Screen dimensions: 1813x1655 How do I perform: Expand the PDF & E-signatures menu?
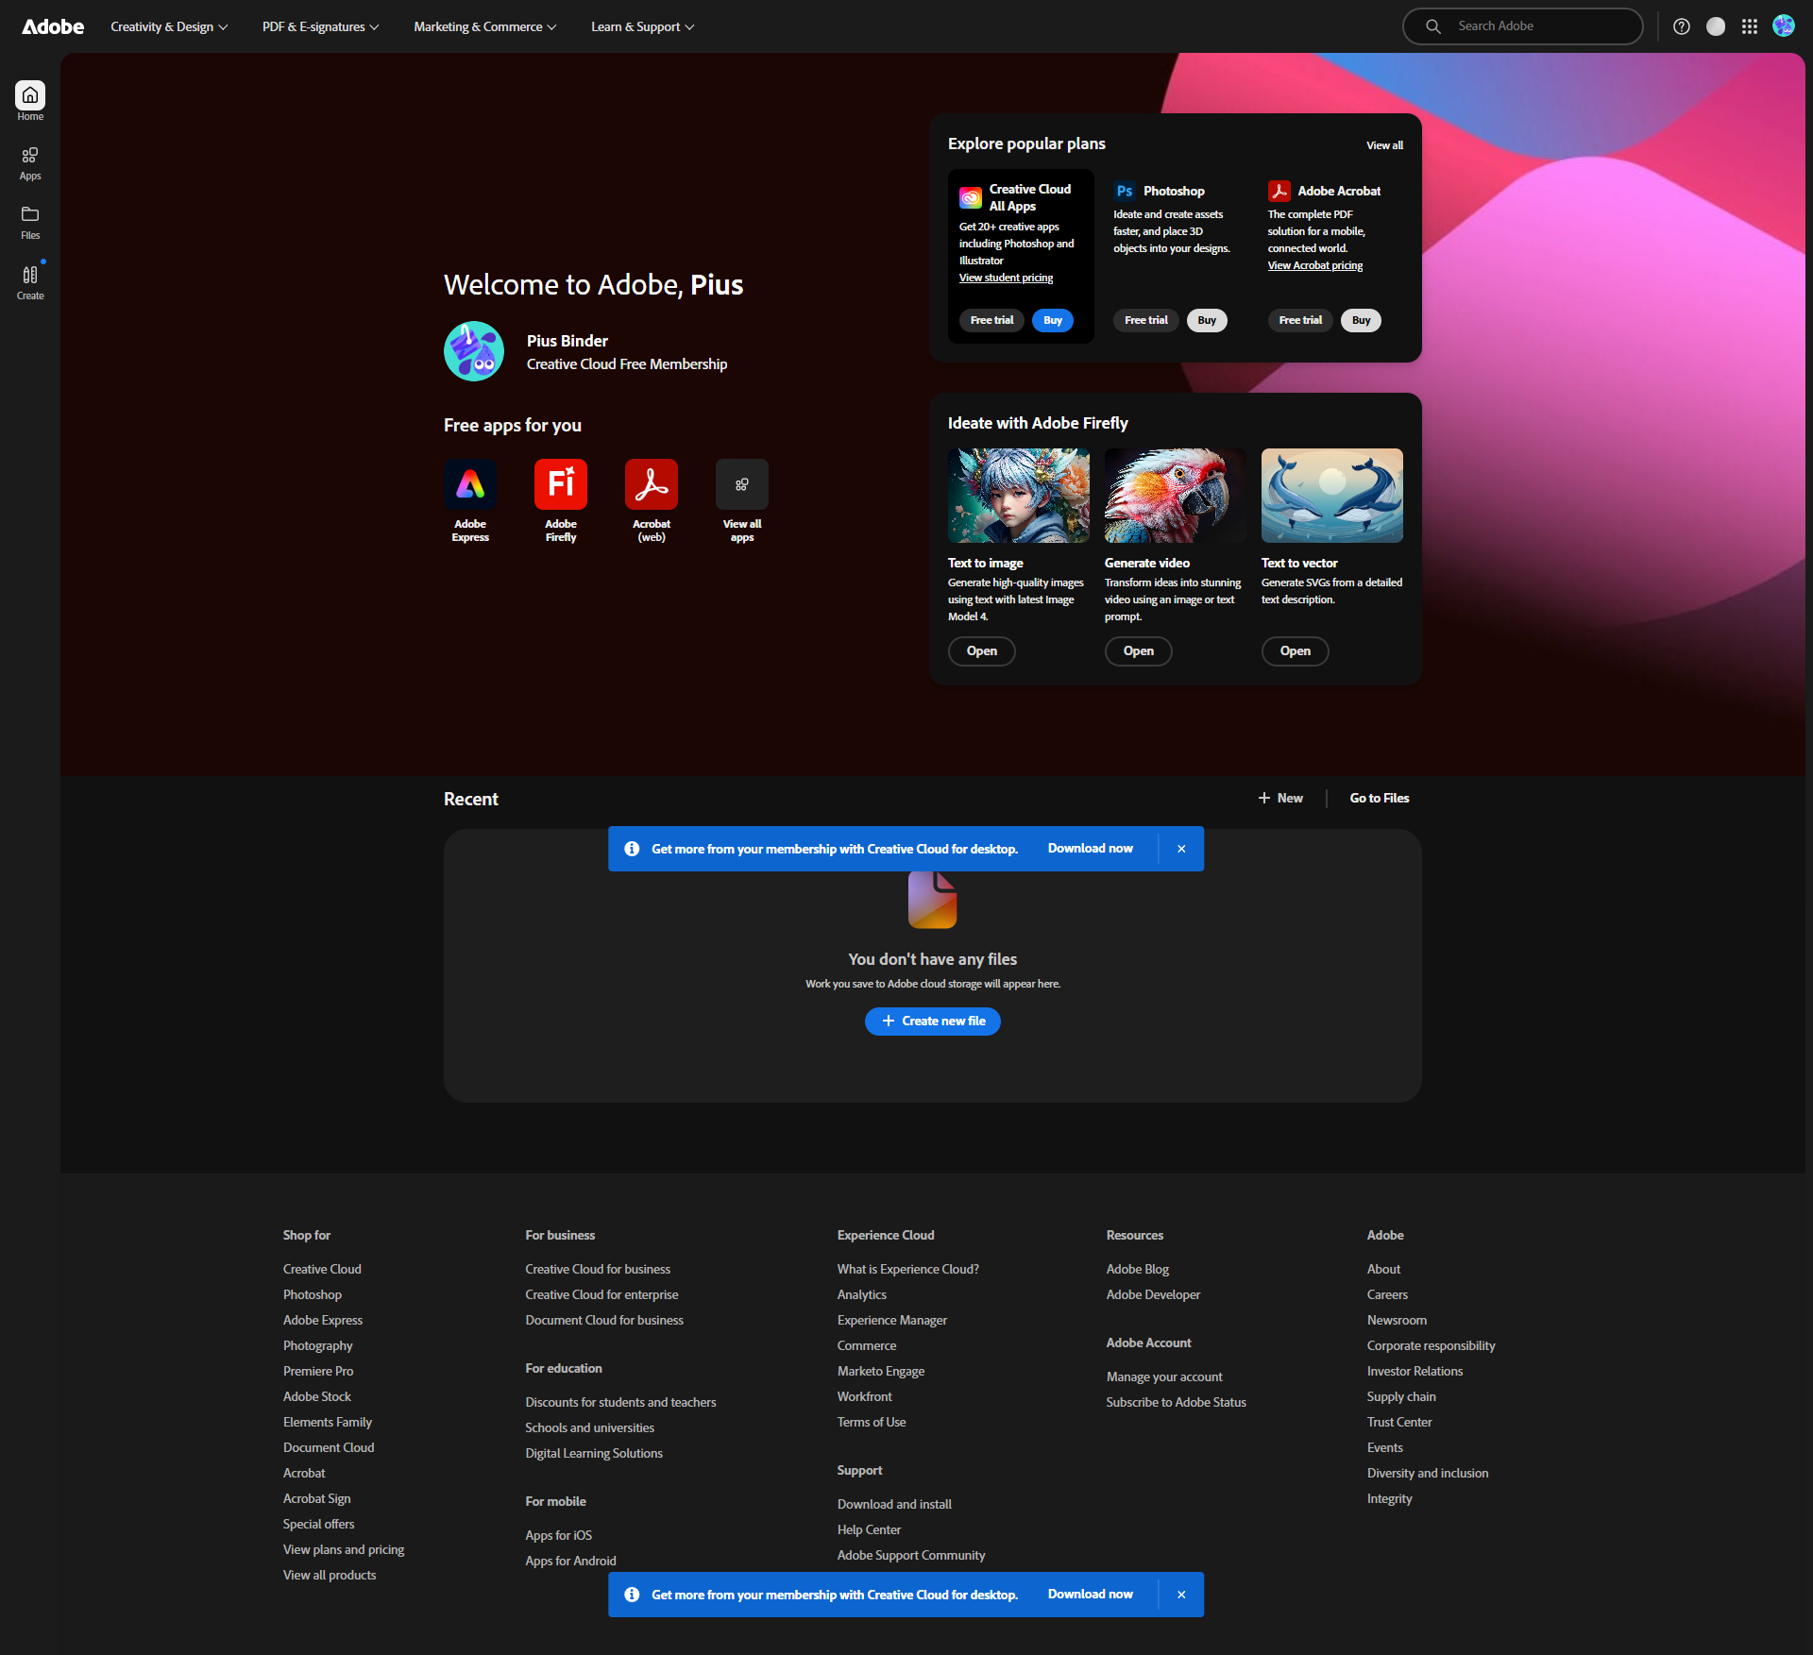coord(320,26)
